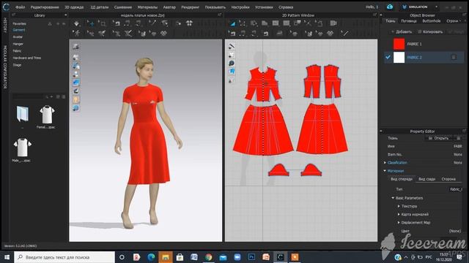
Task: Open the Материалы menu
Action: click(x=147, y=7)
